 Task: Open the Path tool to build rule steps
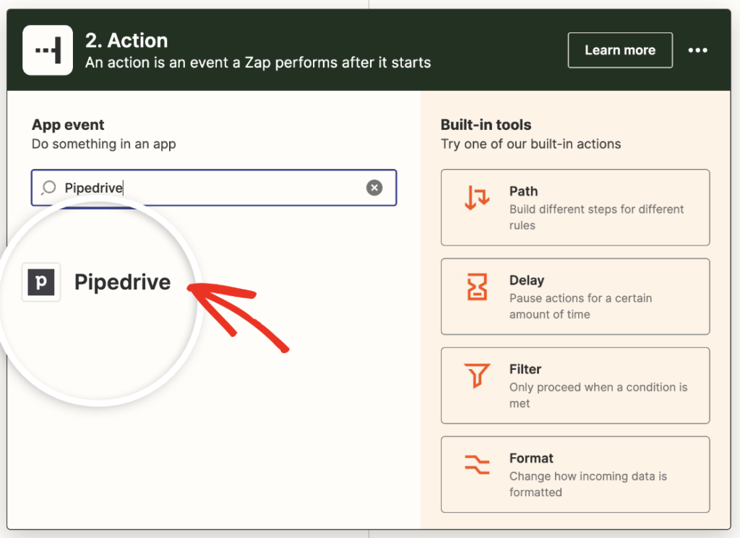(575, 207)
